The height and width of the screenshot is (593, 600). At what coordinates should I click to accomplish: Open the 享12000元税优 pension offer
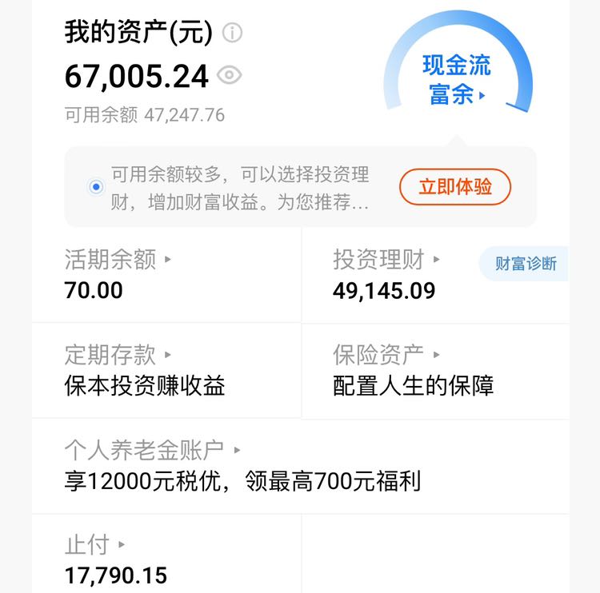[x=243, y=481]
